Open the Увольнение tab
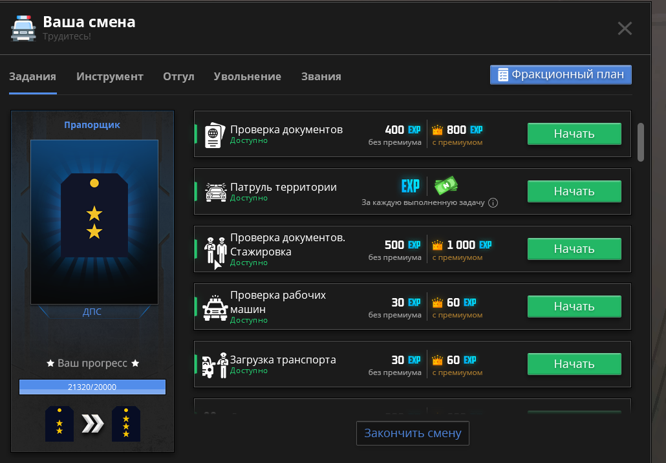The image size is (666, 463). pyautogui.click(x=247, y=76)
